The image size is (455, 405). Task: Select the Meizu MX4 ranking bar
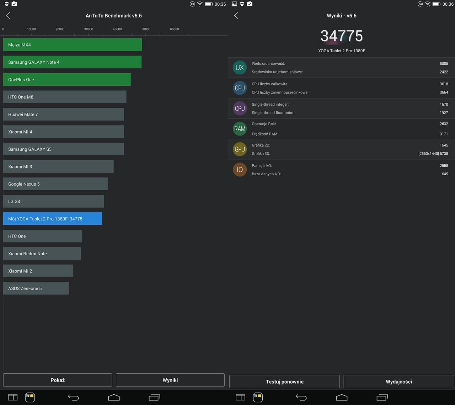(x=73, y=45)
